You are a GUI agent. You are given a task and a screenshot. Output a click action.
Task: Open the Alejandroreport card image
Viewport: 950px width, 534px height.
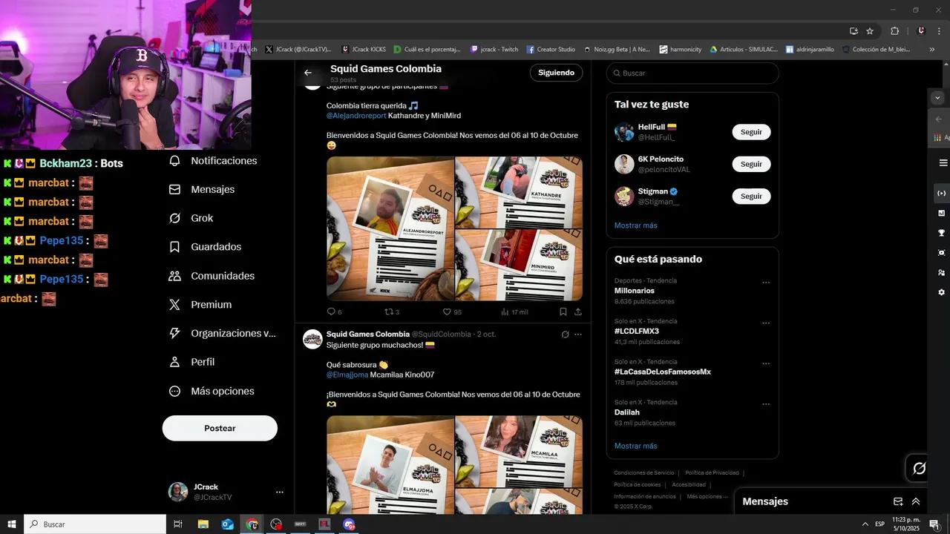(390, 228)
